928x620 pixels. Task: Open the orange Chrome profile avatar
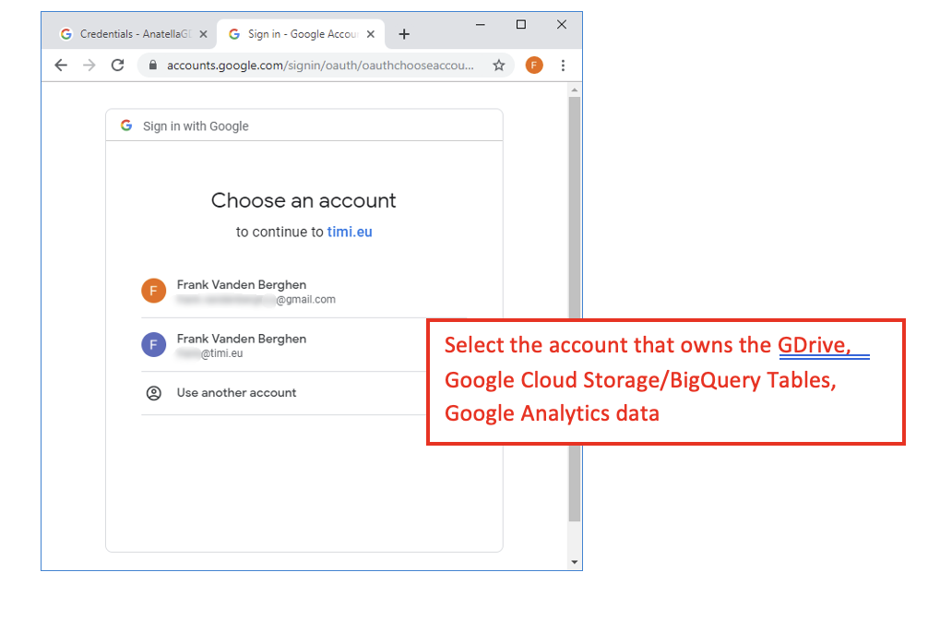[x=534, y=66]
